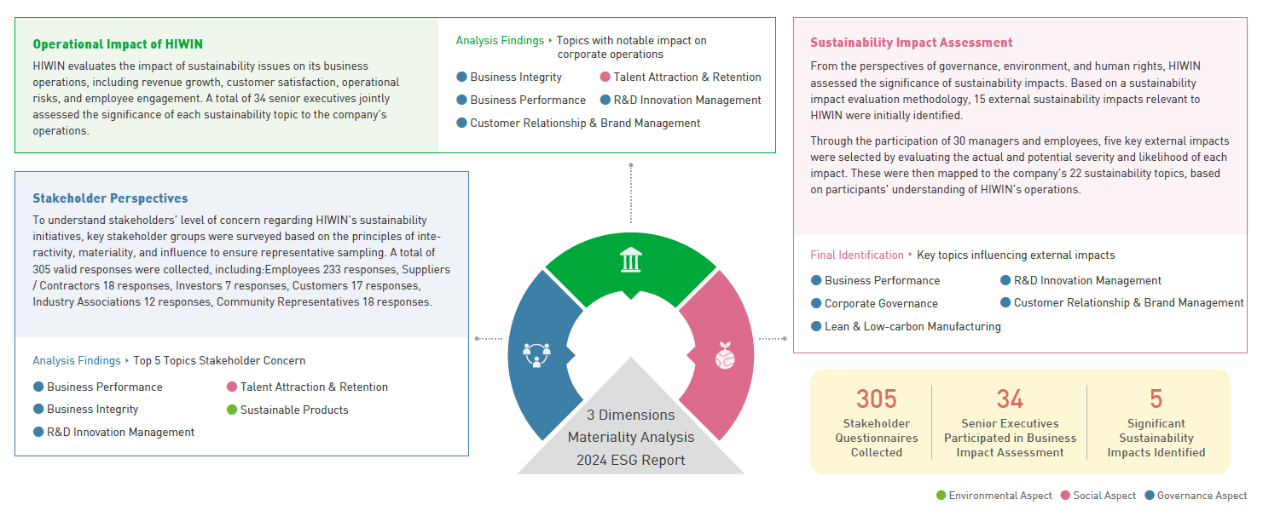The height and width of the screenshot is (516, 1263).
Task: Click the arrow after Analysis Findings before Top 5 Topics
Action: 127,360
